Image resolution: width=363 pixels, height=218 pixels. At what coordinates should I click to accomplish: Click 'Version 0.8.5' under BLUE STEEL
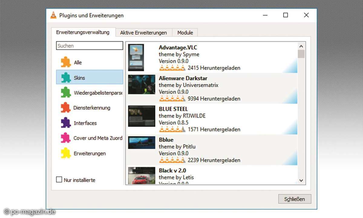point(174,123)
